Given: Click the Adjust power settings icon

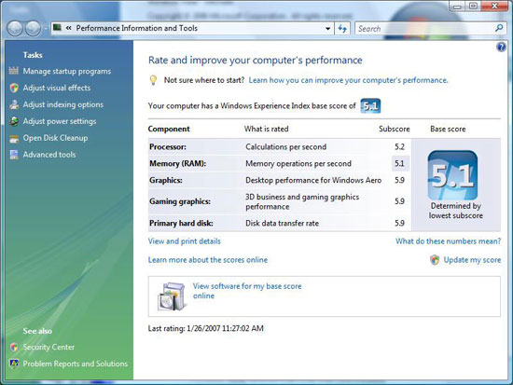Looking at the screenshot, I should pyautogui.click(x=14, y=121).
